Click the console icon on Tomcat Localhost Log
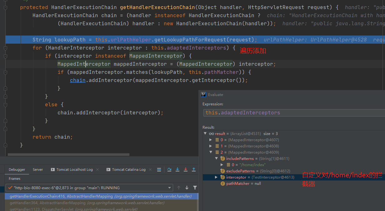The height and width of the screenshot is (211, 385). pyautogui.click(x=53, y=170)
